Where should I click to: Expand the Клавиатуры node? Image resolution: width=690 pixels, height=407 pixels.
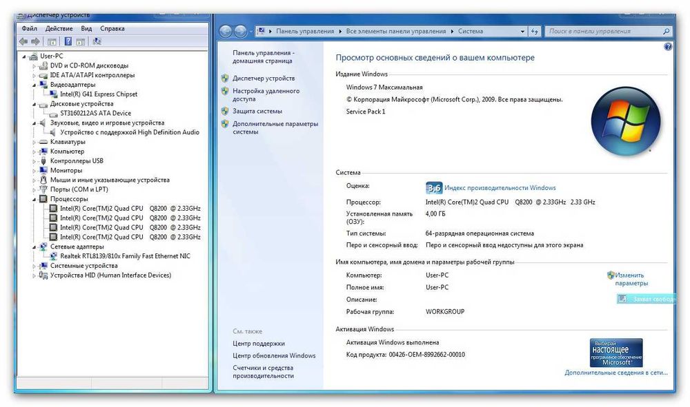tap(34, 143)
